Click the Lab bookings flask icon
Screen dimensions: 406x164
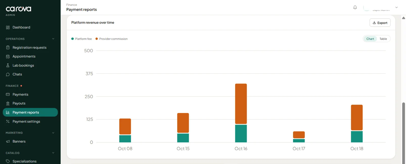click(8, 65)
